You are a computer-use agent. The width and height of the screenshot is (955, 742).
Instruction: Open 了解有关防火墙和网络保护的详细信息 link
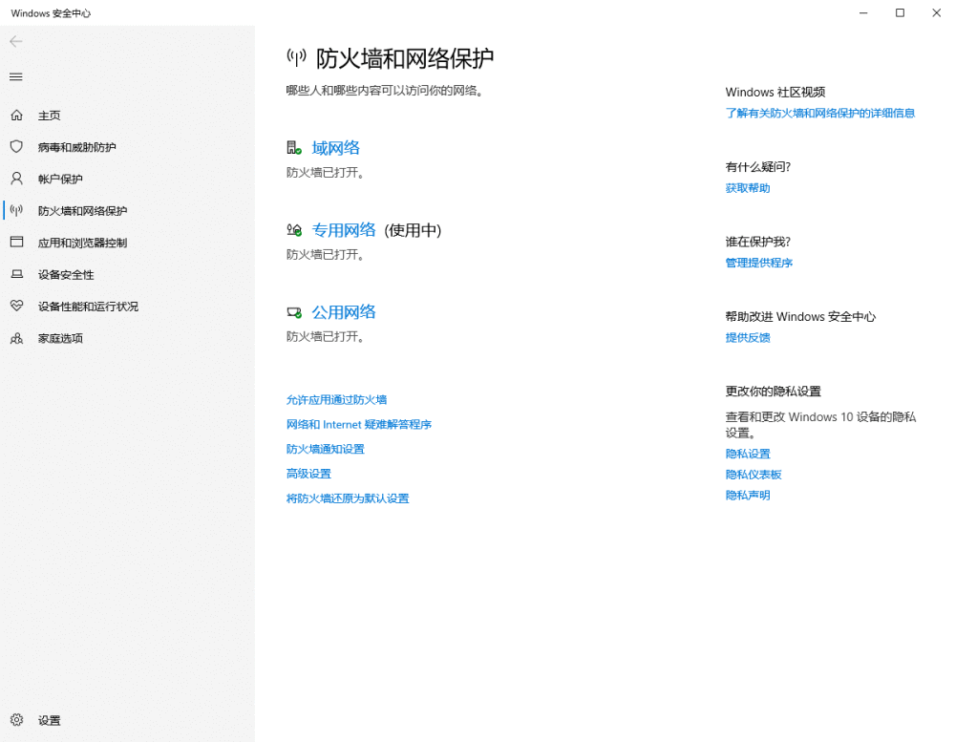tap(819, 113)
